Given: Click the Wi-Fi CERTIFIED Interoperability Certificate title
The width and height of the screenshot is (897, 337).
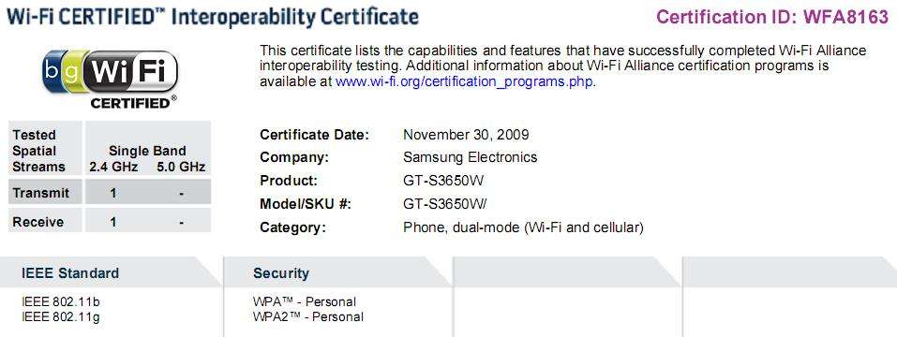Looking at the screenshot, I should click(212, 17).
